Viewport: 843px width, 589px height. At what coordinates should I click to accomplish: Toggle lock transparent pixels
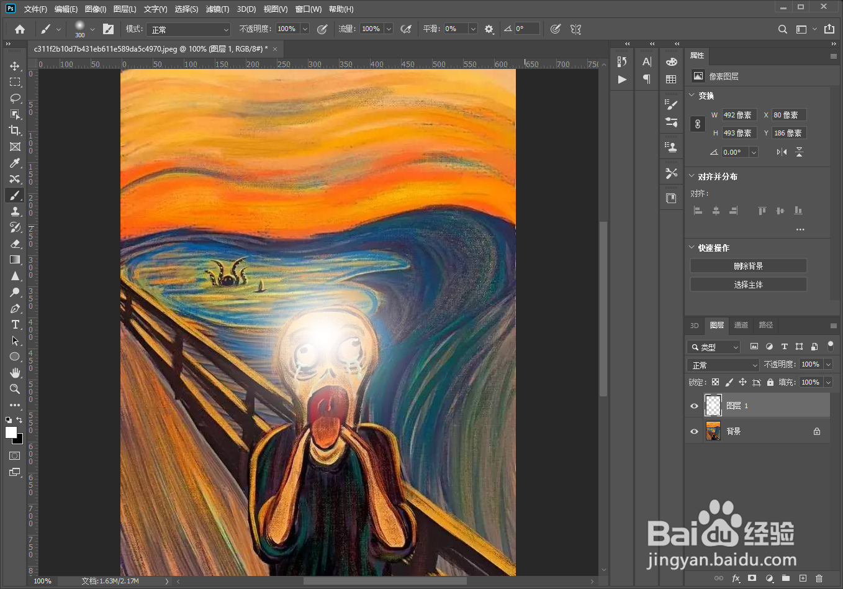(715, 382)
